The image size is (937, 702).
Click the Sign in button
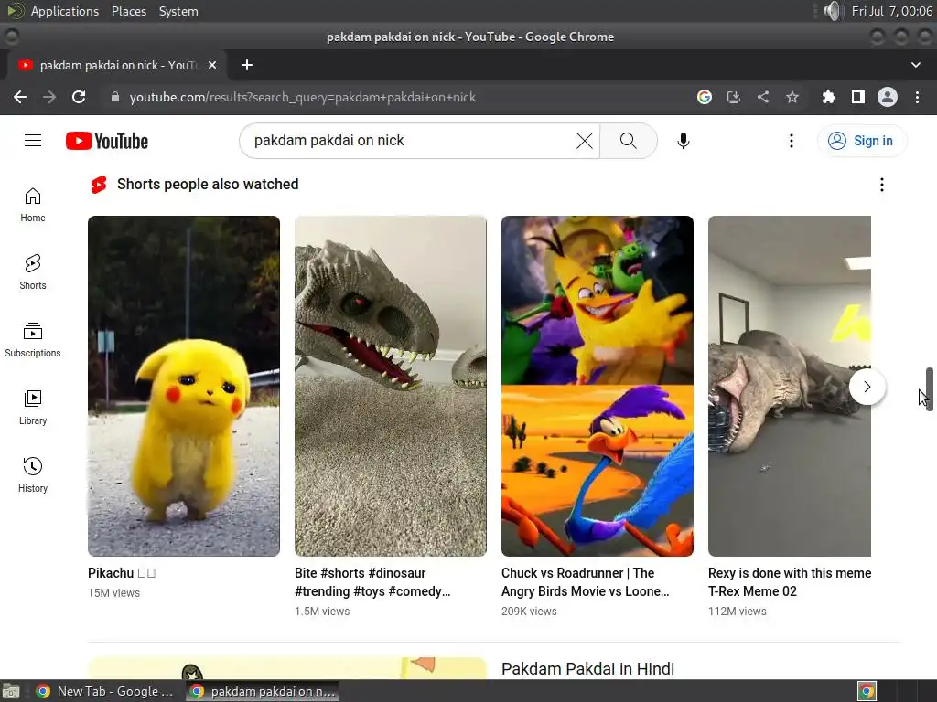(862, 141)
